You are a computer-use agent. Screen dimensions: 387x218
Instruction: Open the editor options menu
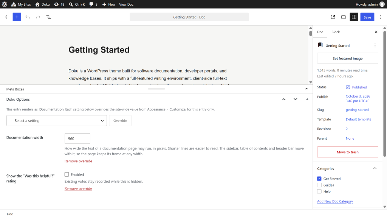(381, 17)
